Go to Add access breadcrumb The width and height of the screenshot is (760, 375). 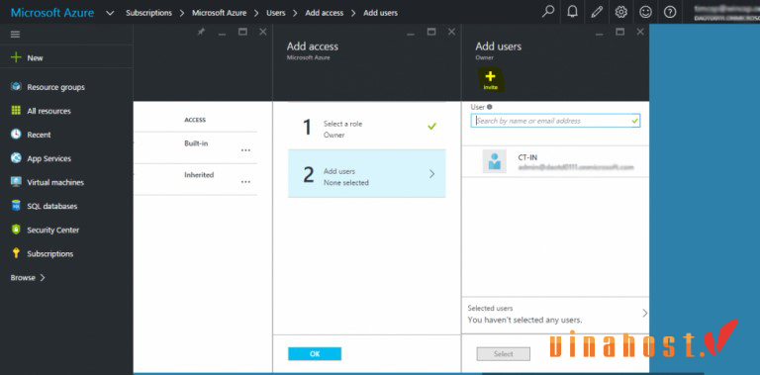coord(325,13)
